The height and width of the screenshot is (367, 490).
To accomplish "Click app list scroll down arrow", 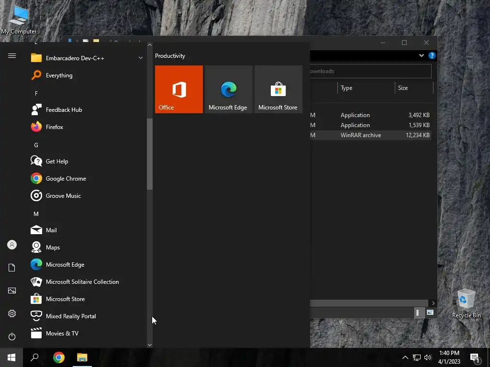I will (150, 345).
